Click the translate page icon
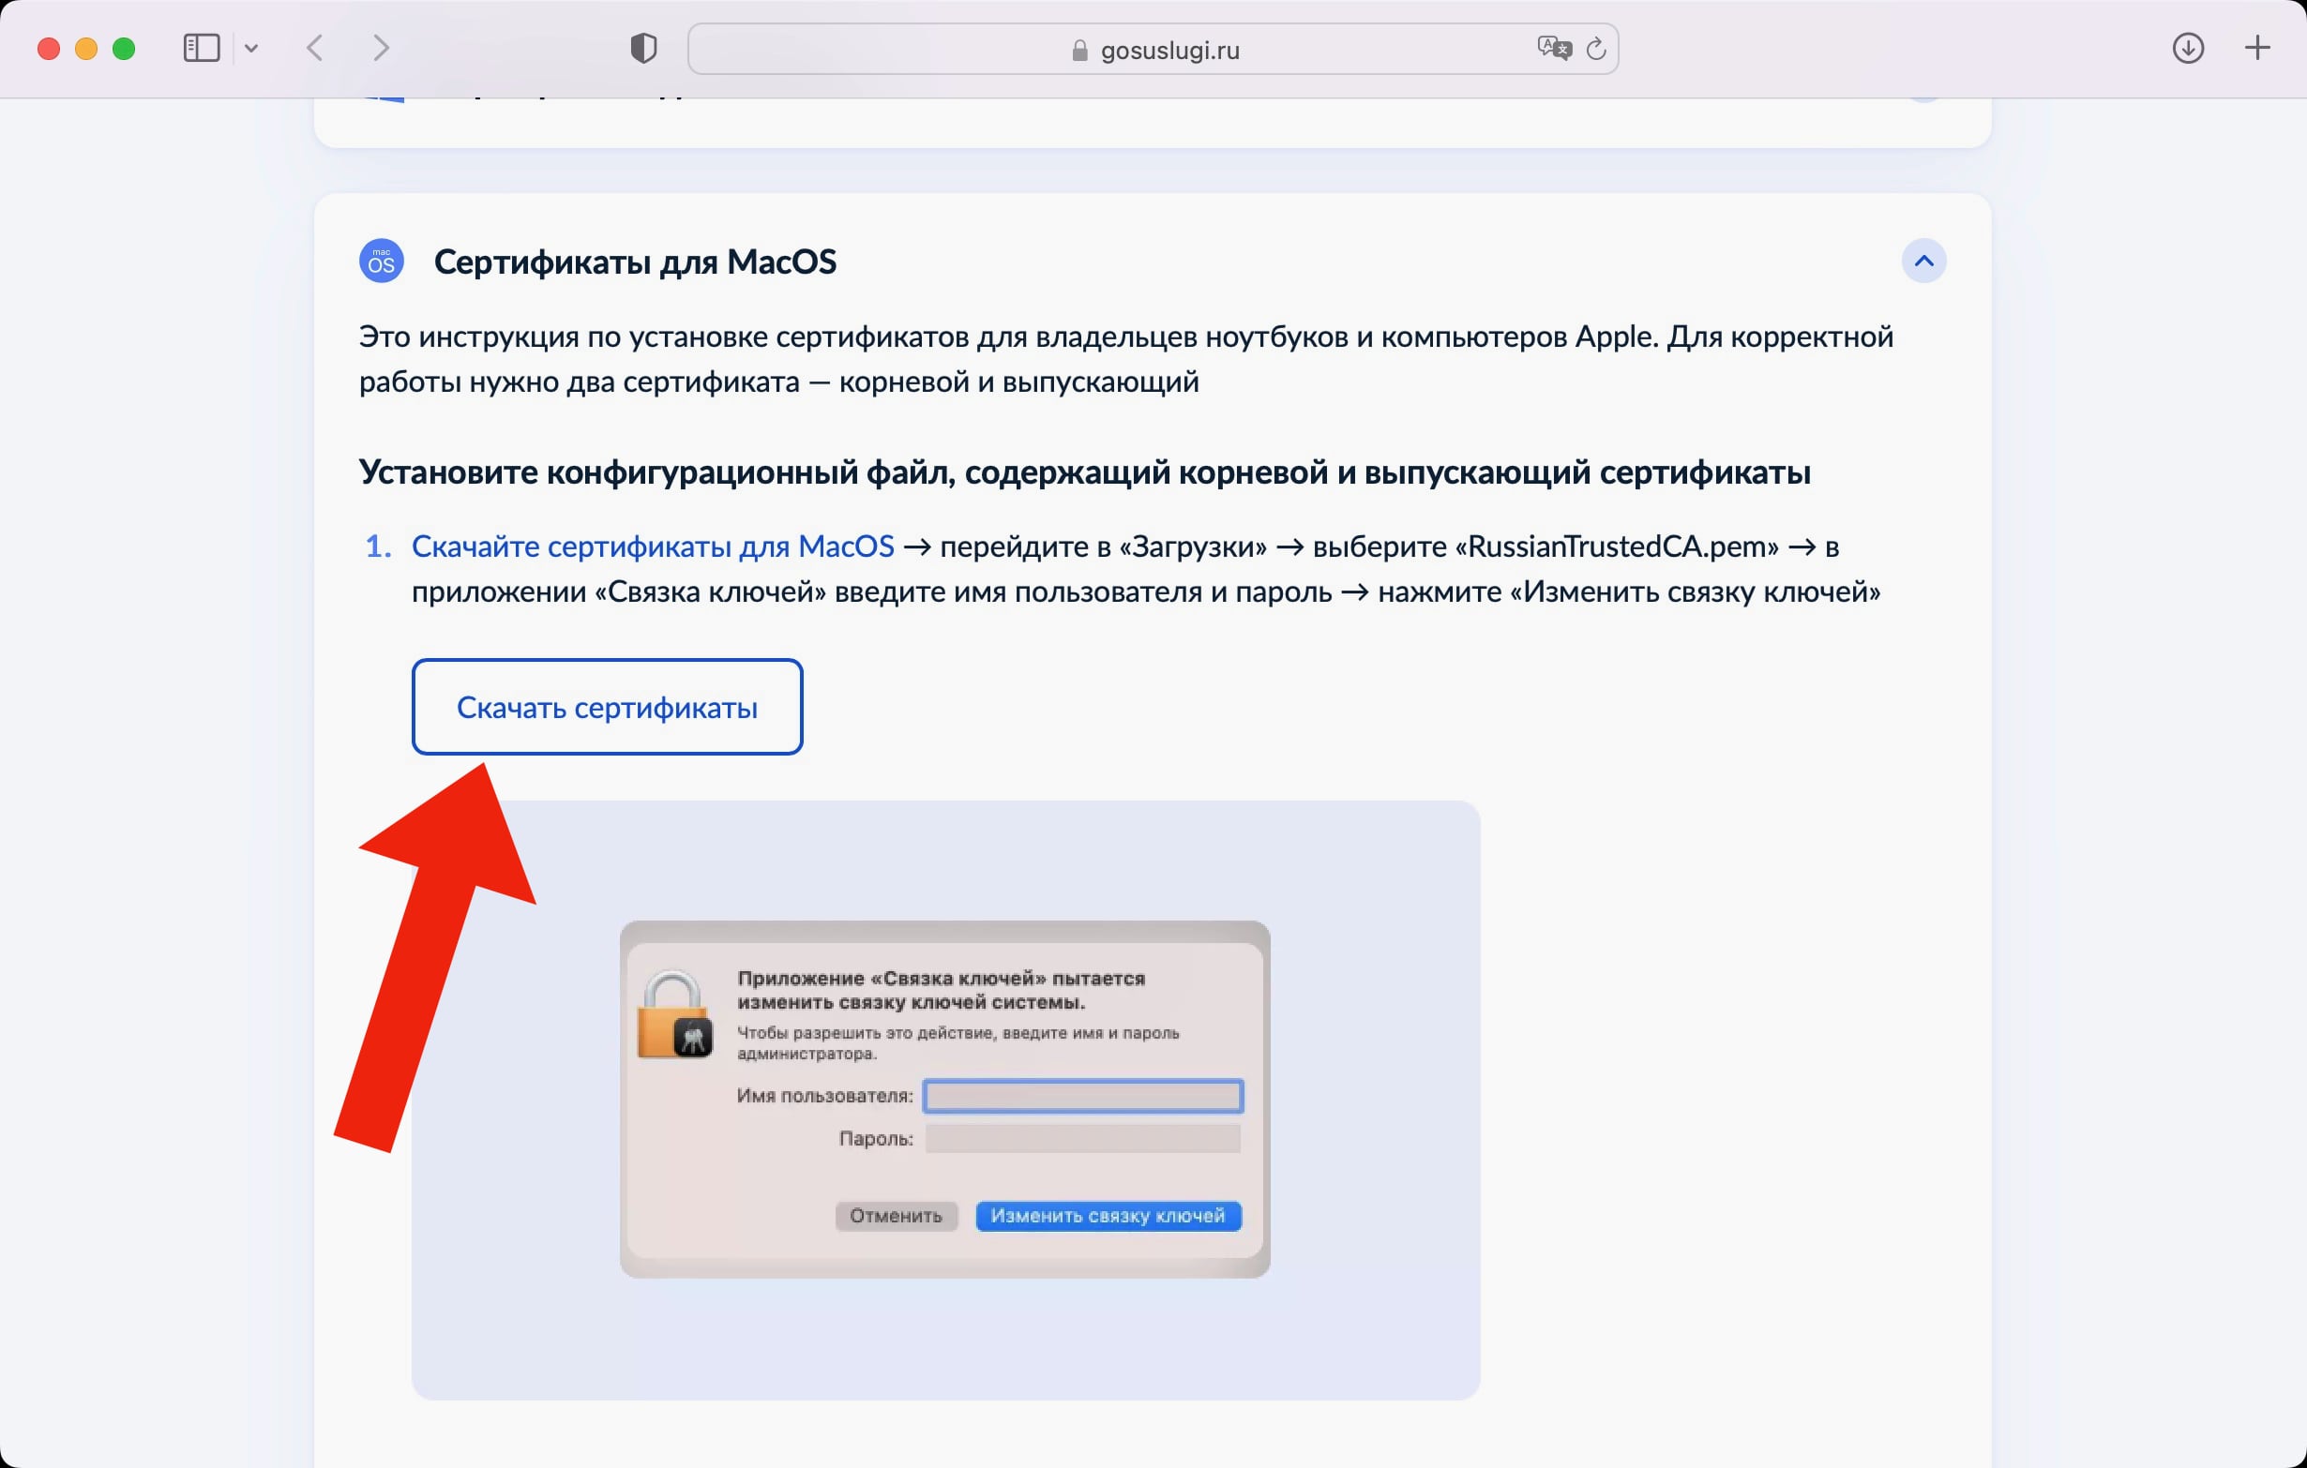Image resolution: width=2307 pixels, height=1468 pixels. pyautogui.click(x=1554, y=48)
